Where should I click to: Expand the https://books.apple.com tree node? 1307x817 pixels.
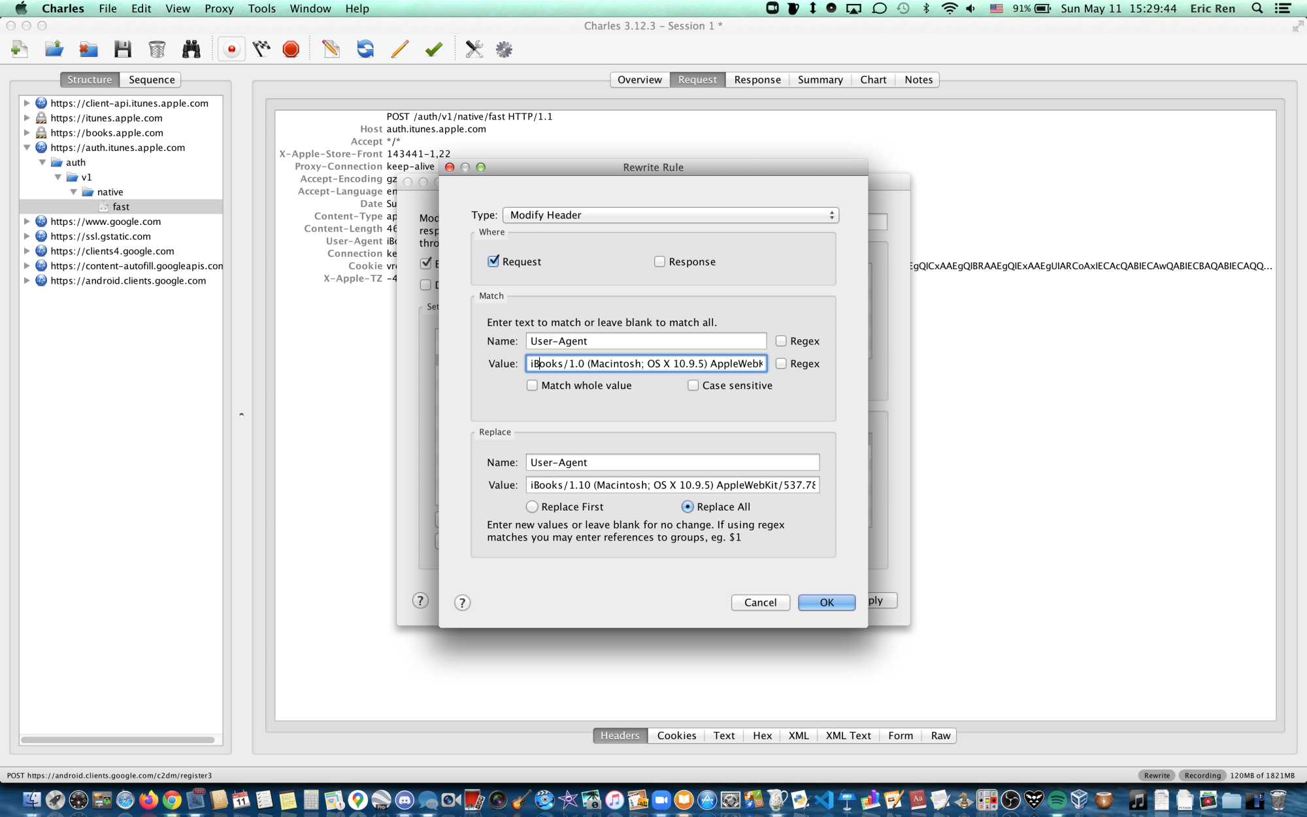27,133
